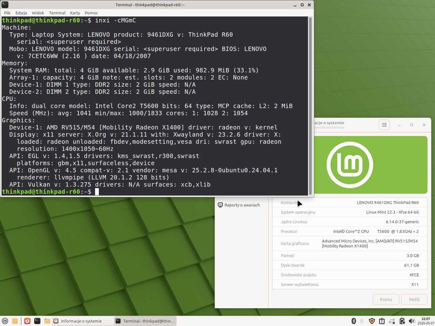Launch Firefox from the taskbar
Image resolution: width=435 pixels, height=326 pixels.
[27, 321]
